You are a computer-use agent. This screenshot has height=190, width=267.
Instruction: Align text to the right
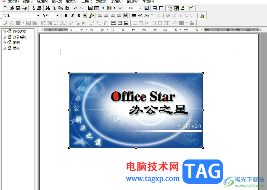coord(113,16)
